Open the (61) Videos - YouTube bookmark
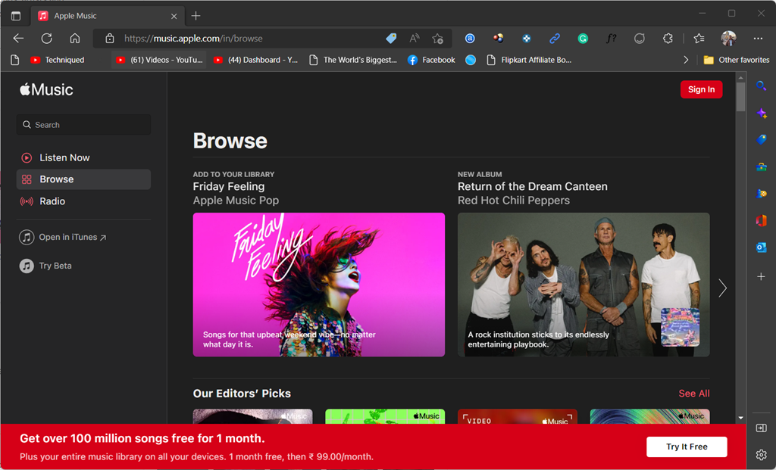Viewport: 776px width, 470px height. pos(159,60)
